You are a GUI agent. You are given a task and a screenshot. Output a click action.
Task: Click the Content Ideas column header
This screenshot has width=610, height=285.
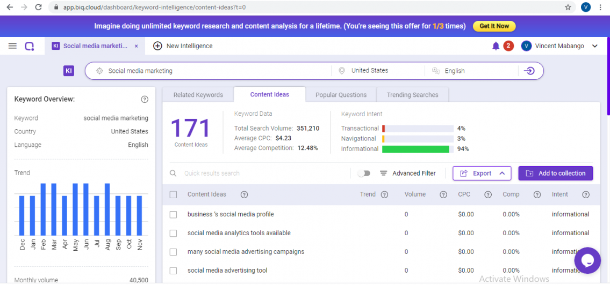[206, 194]
